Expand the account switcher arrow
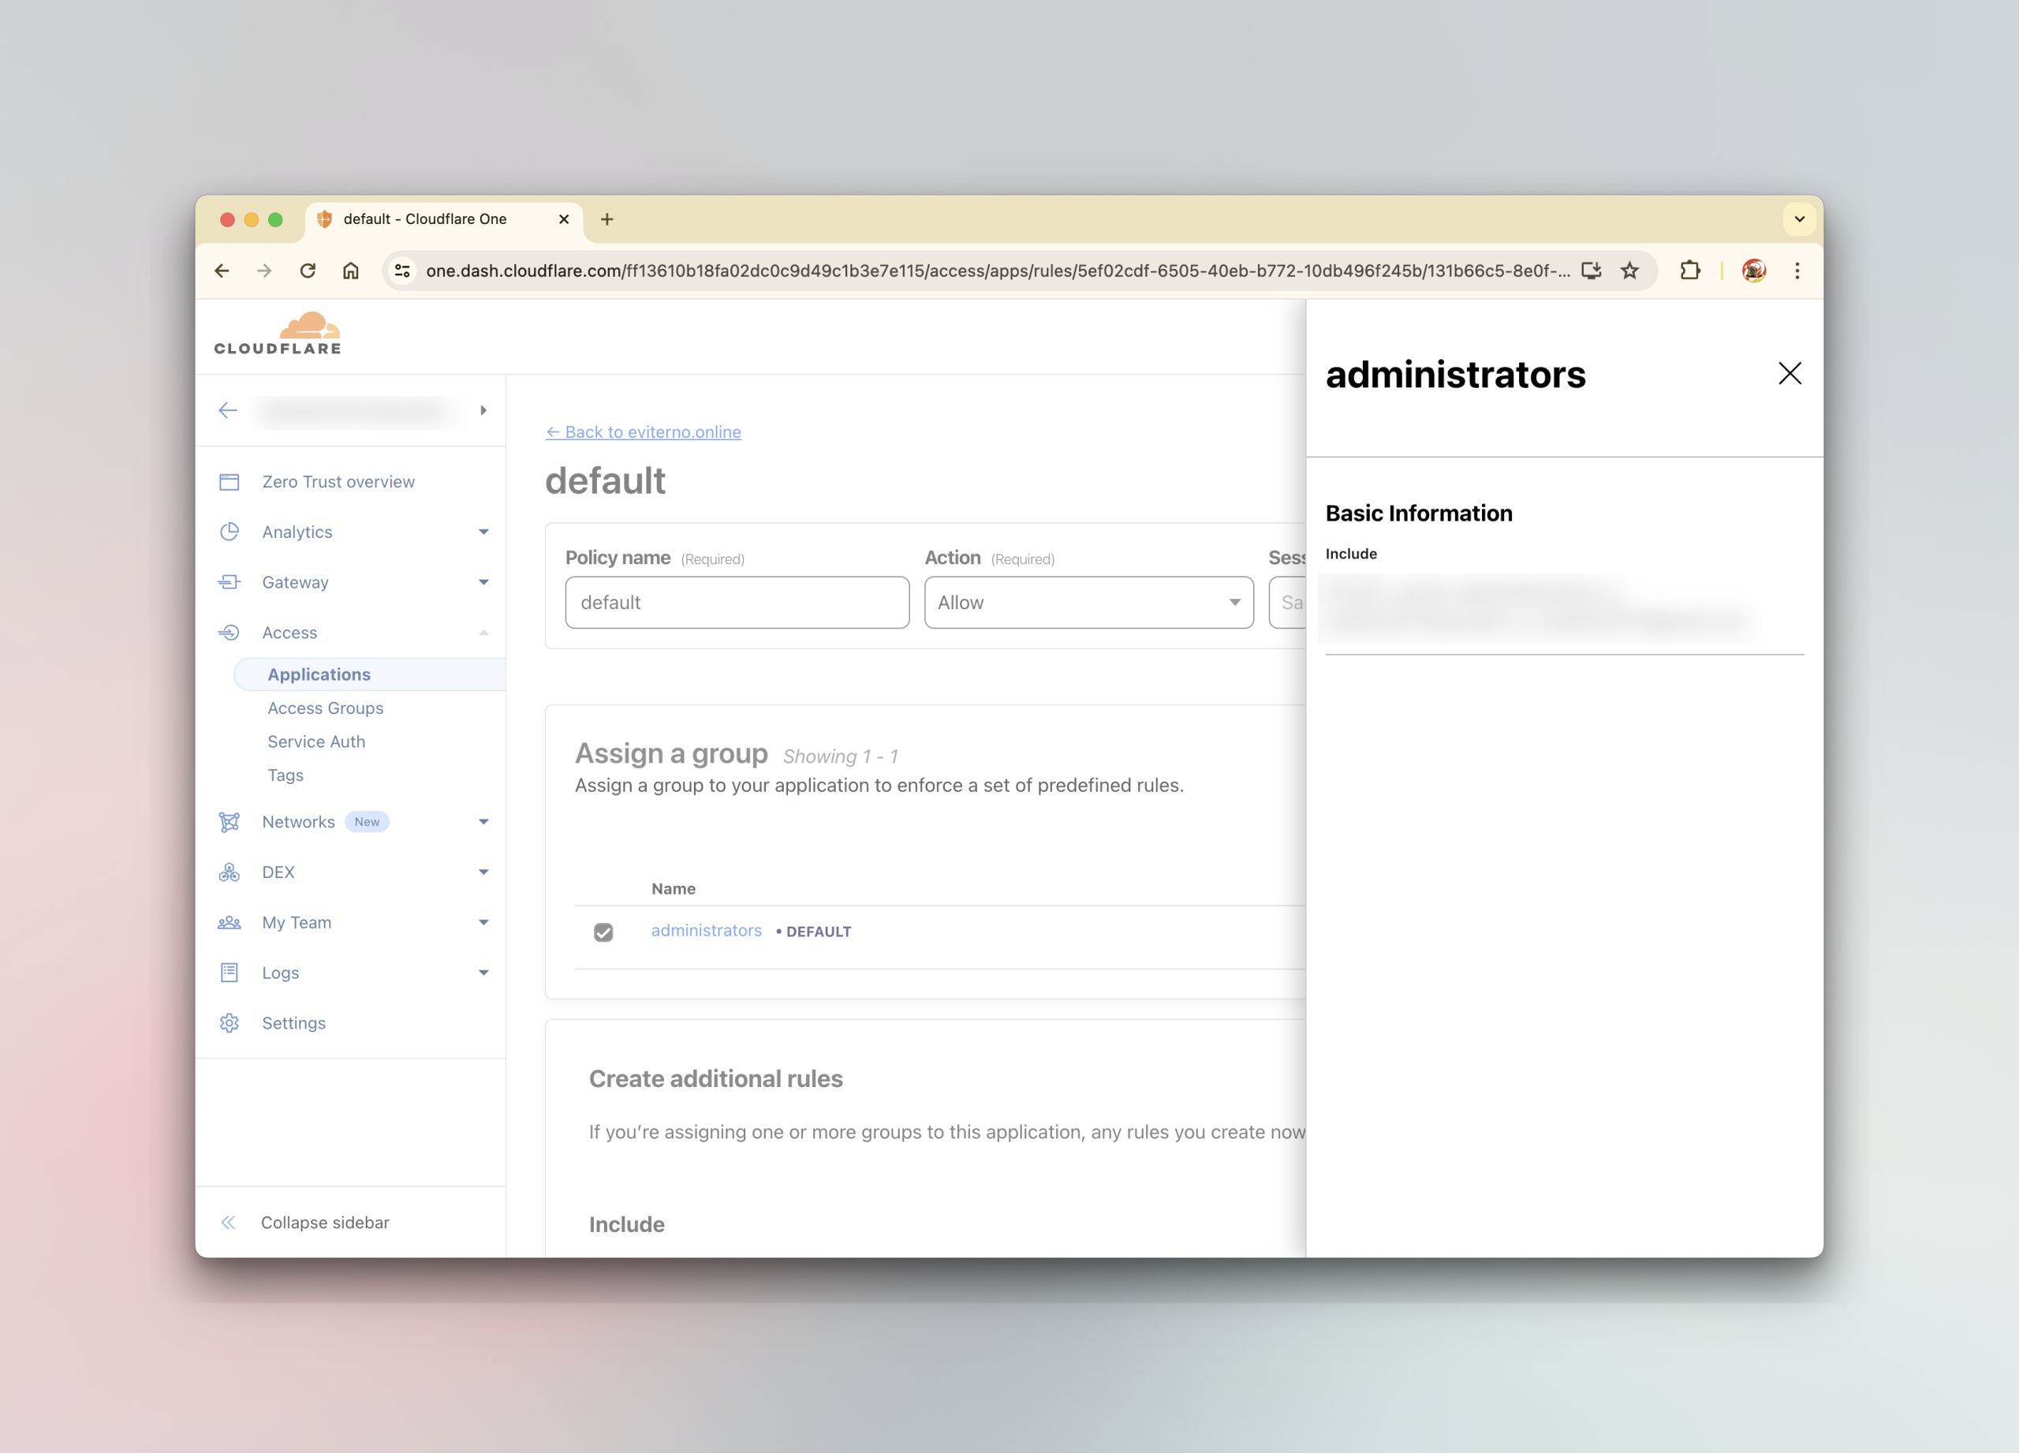 pos(483,410)
